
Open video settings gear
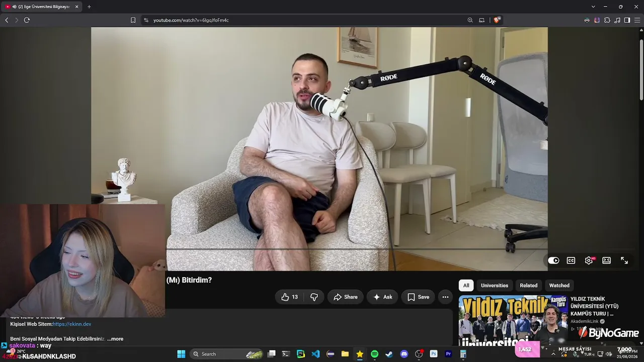[589, 260]
